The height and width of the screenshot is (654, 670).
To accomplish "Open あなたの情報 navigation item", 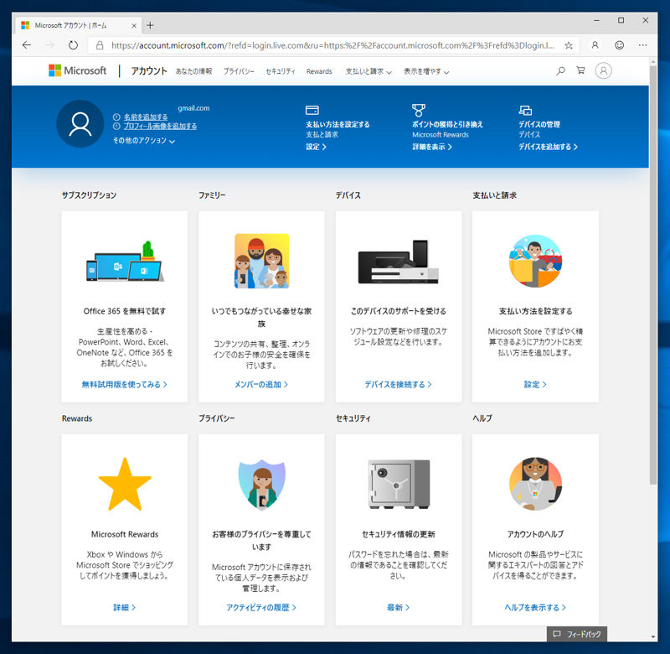I will coord(194,71).
